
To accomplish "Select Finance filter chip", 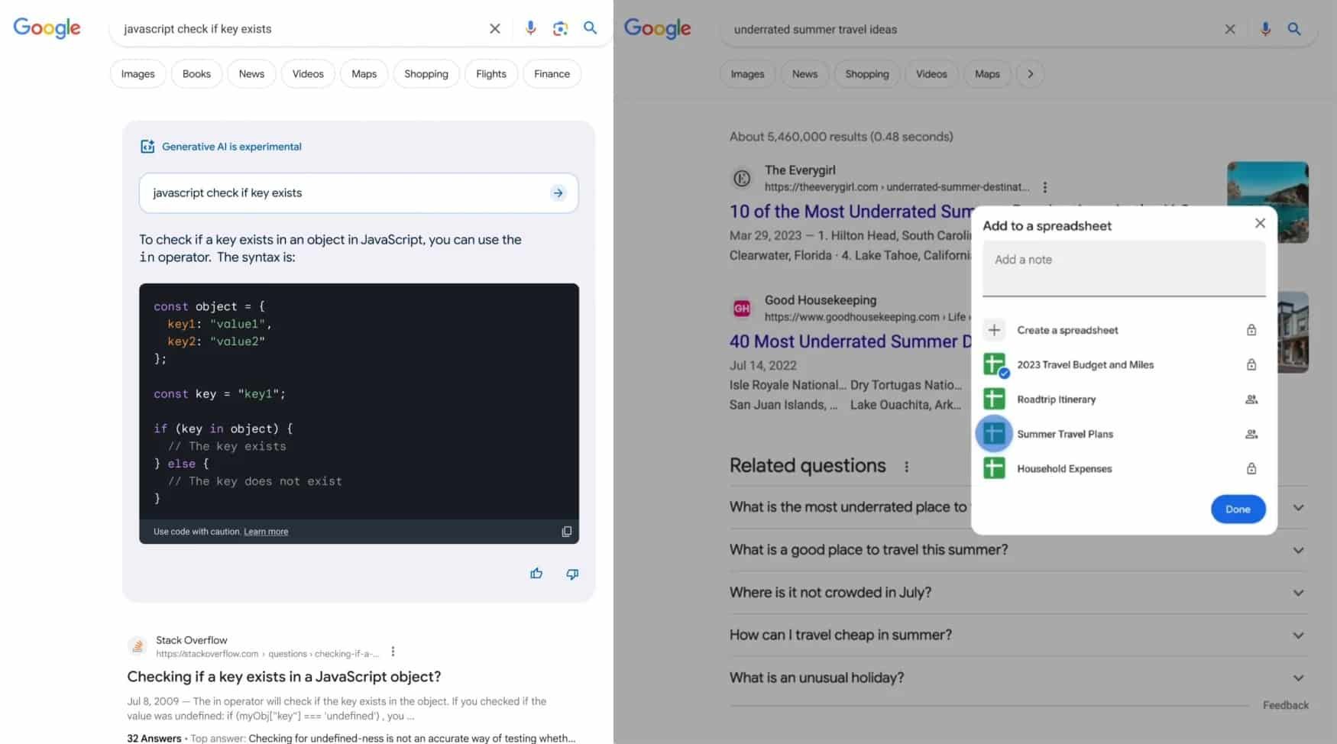I will 552,74.
